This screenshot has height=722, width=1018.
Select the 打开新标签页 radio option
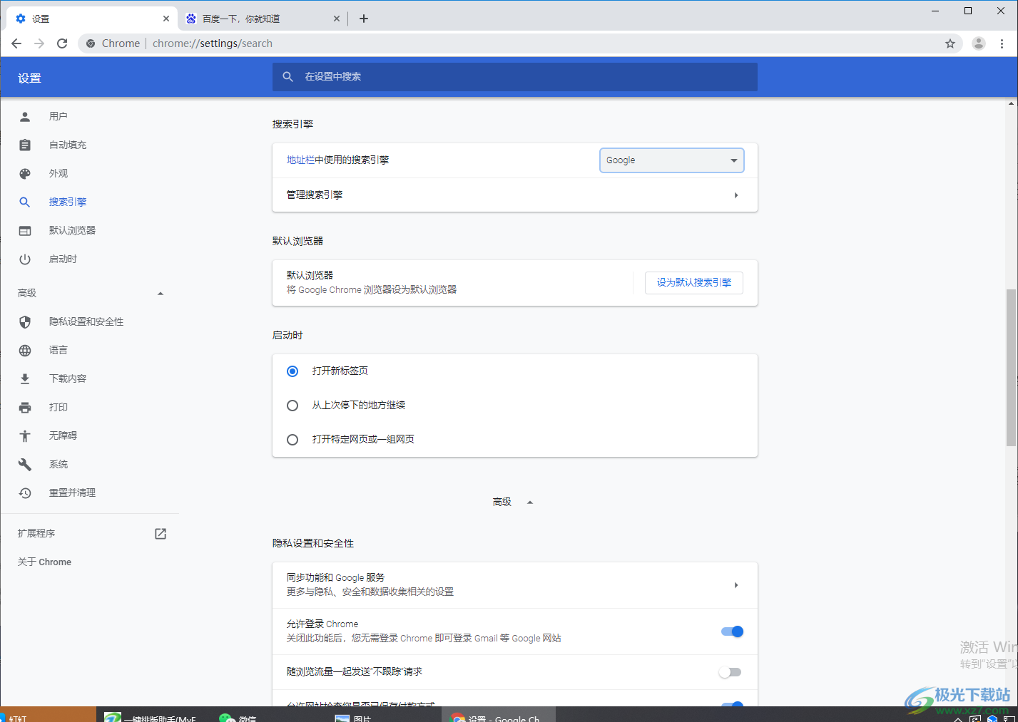click(292, 371)
